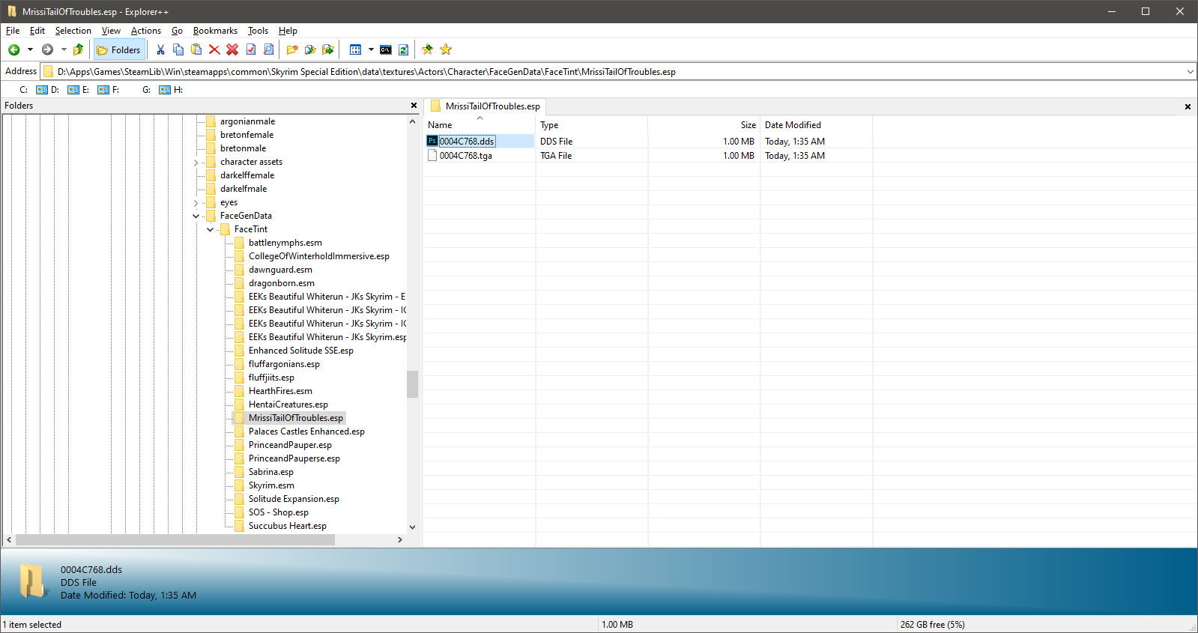Open the Help menu

pyautogui.click(x=288, y=31)
